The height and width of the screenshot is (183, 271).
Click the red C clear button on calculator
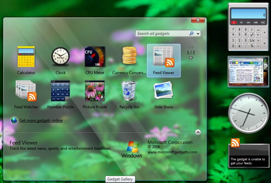click(x=234, y=22)
